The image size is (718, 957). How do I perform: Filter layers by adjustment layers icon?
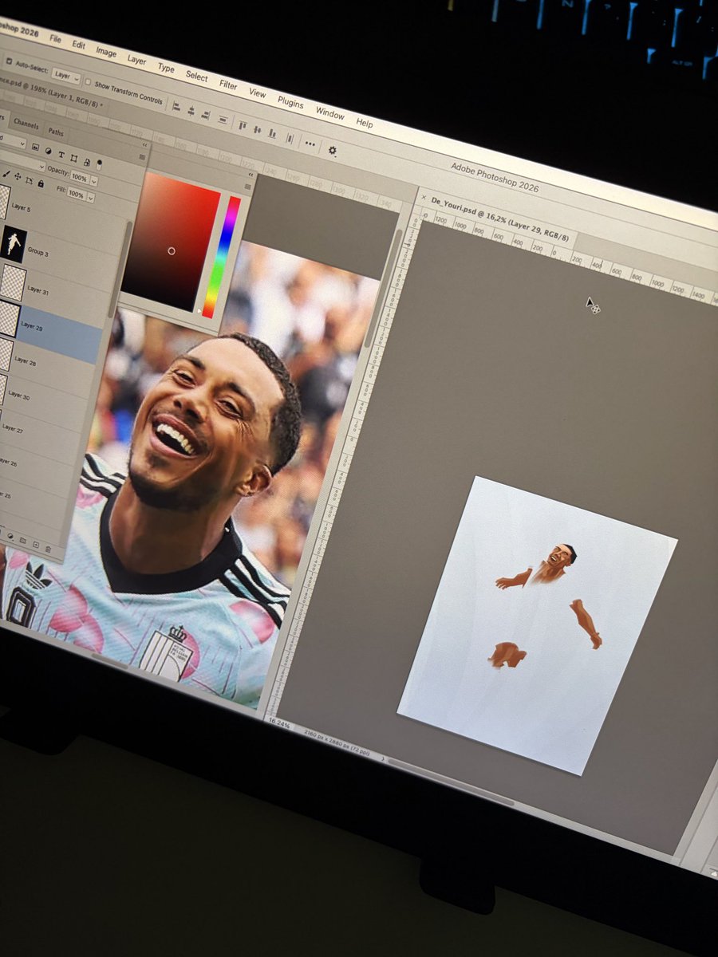[x=48, y=152]
